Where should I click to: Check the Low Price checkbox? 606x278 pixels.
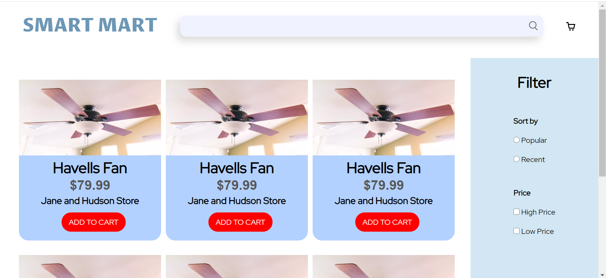click(516, 231)
